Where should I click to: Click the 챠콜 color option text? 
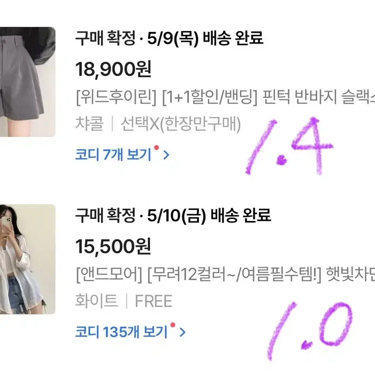pos(89,124)
